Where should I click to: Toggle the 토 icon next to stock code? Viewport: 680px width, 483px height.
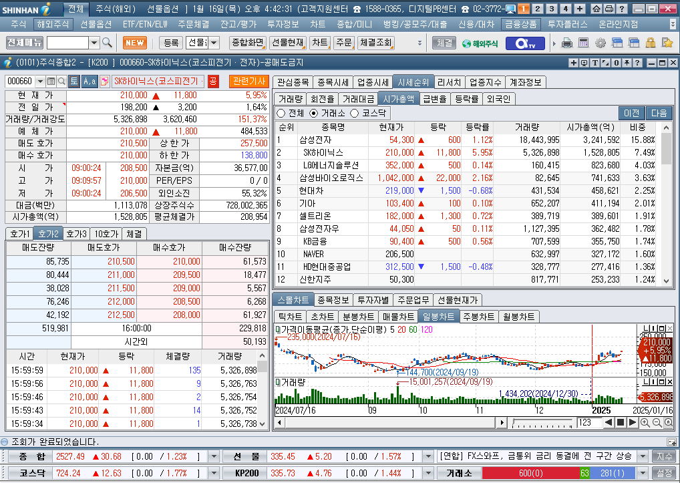tap(74, 81)
